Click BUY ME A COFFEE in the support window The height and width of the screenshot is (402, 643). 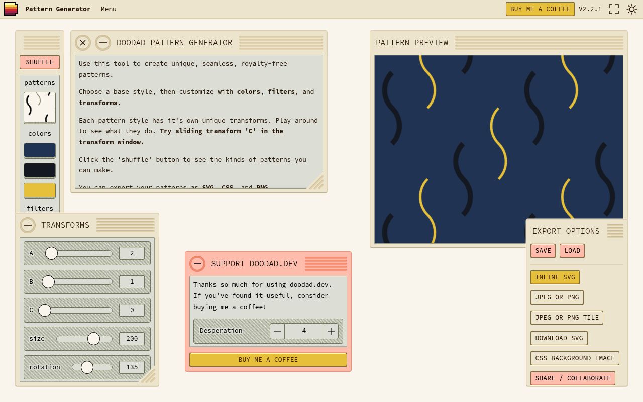(x=268, y=359)
